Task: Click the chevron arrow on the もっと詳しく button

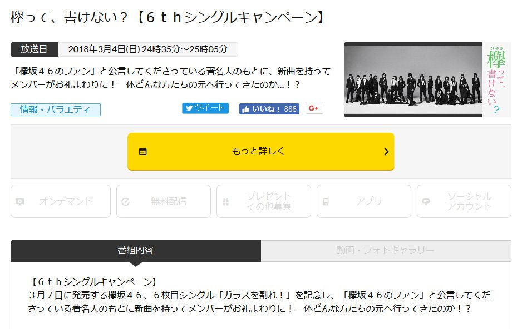Action: coord(386,152)
